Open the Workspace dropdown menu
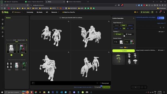The image size is (167, 94). (17, 12)
